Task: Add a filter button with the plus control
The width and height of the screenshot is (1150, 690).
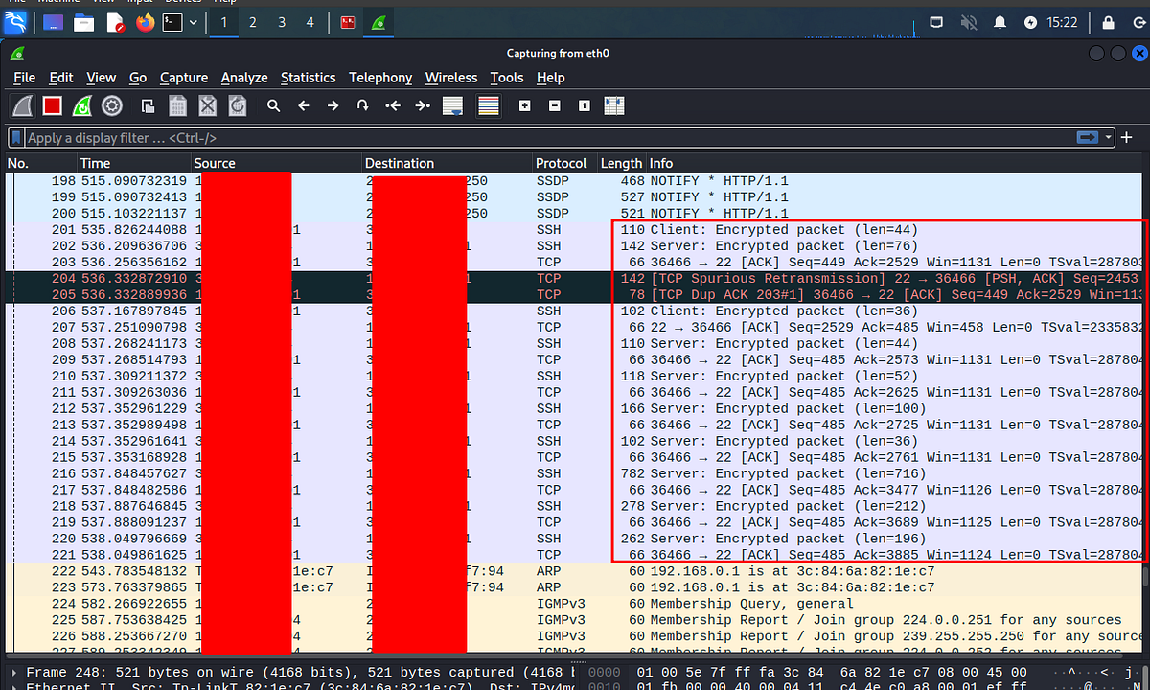Action: (1127, 137)
